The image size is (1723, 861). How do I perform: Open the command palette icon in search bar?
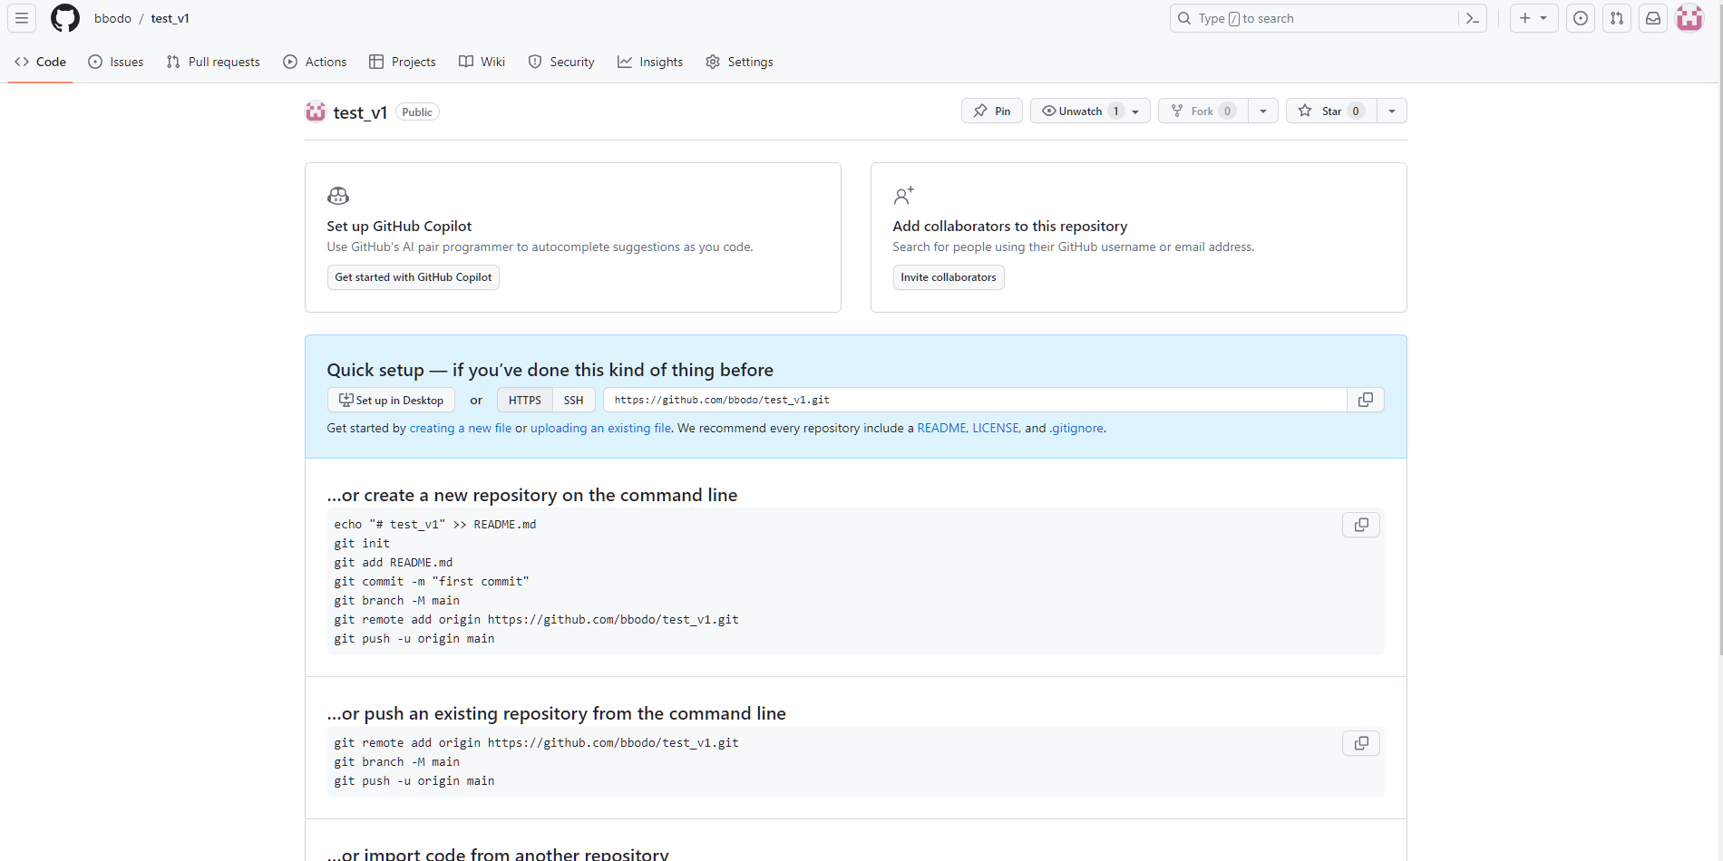[1473, 18]
